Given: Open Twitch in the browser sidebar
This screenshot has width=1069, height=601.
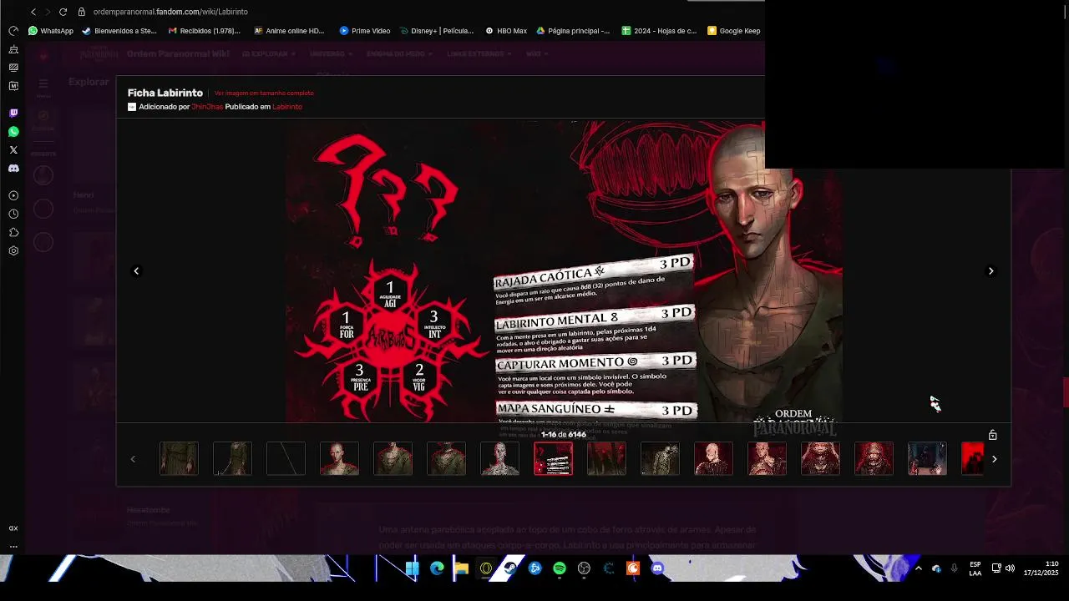Looking at the screenshot, I should 13,113.
